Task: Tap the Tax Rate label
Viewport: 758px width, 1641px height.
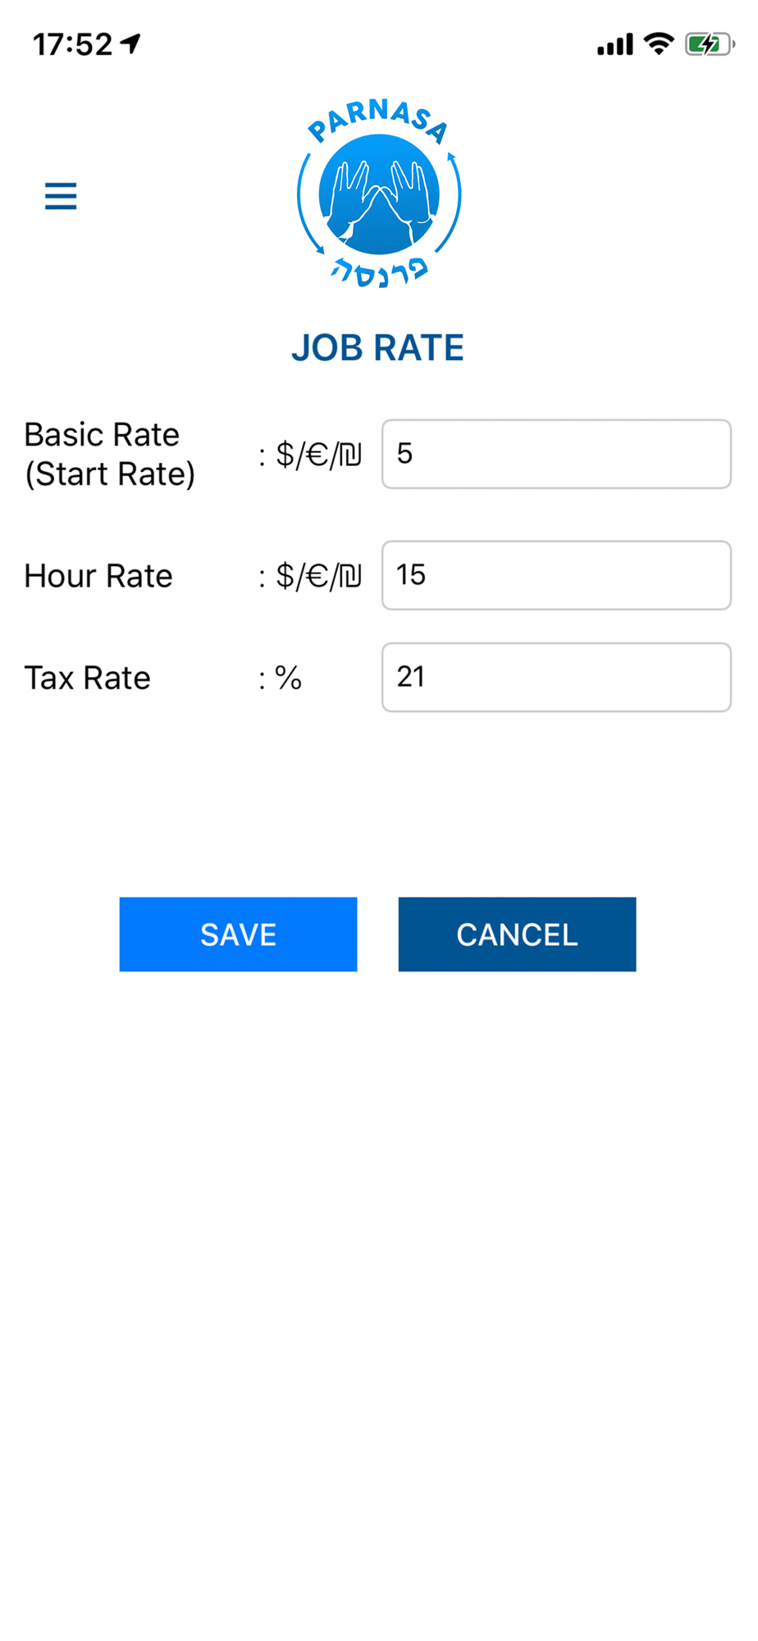Action: point(88,678)
